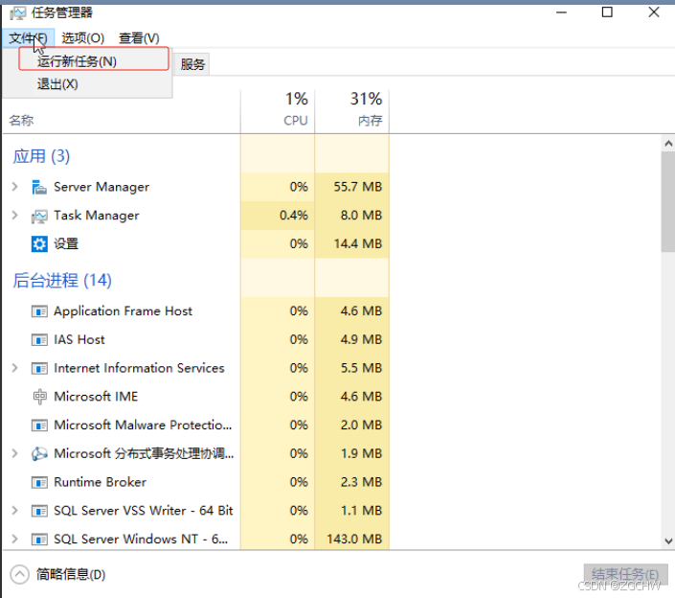Collapse to 简略信息 using the arrow icon
This screenshot has height=598, width=675.
[19, 574]
